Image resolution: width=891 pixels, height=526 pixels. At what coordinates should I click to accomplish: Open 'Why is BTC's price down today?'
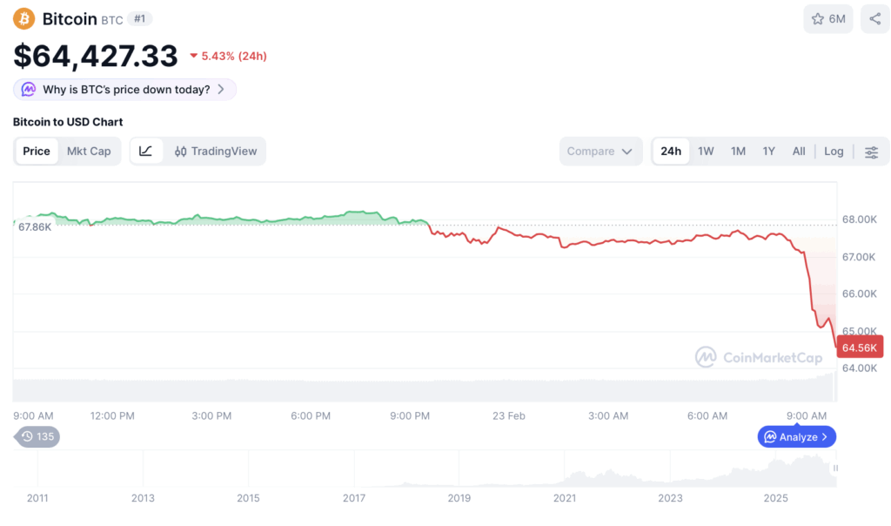click(124, 90)
